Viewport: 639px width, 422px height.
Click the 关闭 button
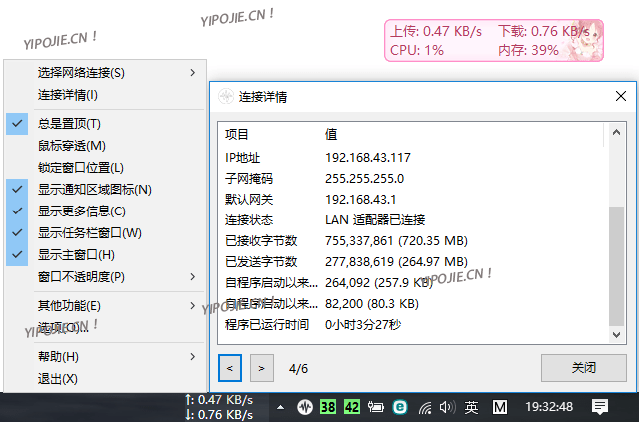[583, 368]
